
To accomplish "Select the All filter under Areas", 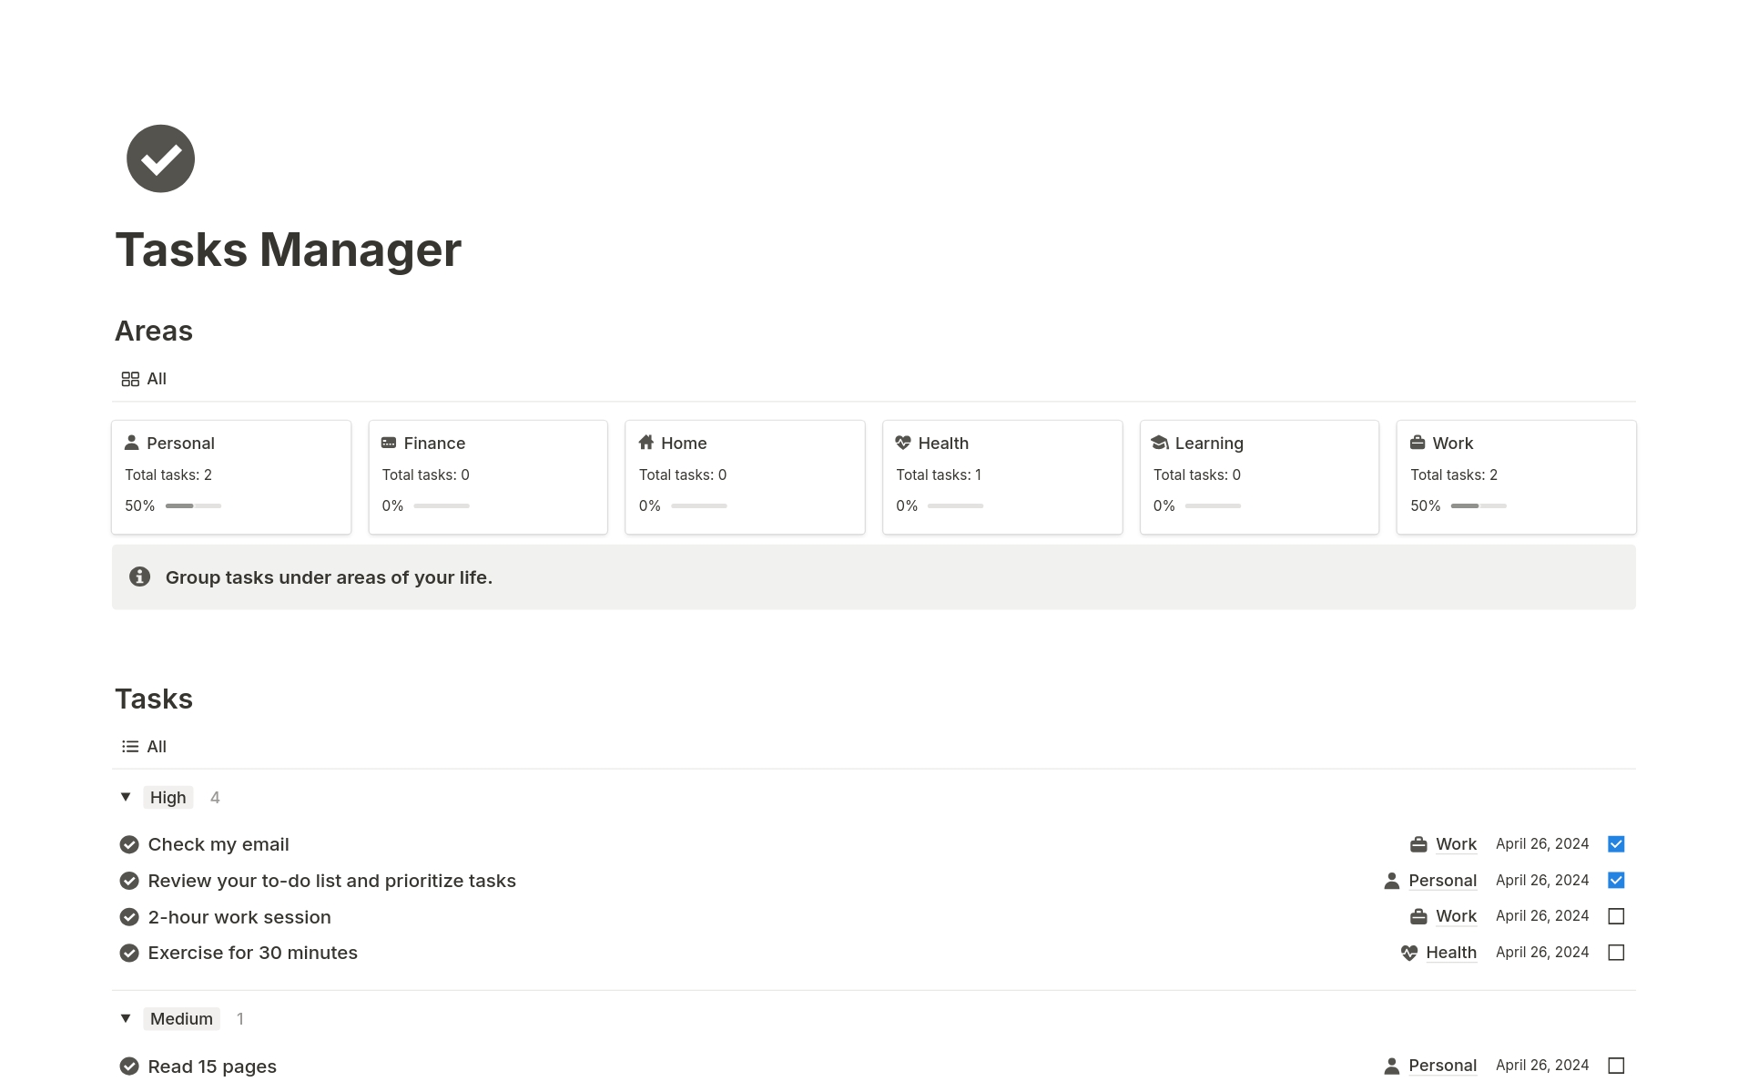I will [143, 379].
